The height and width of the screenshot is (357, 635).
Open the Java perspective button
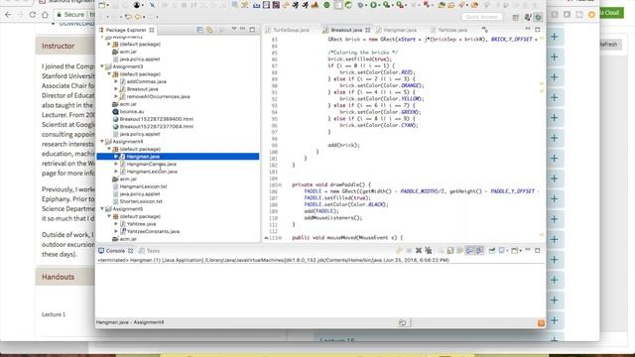click(528, 17)
